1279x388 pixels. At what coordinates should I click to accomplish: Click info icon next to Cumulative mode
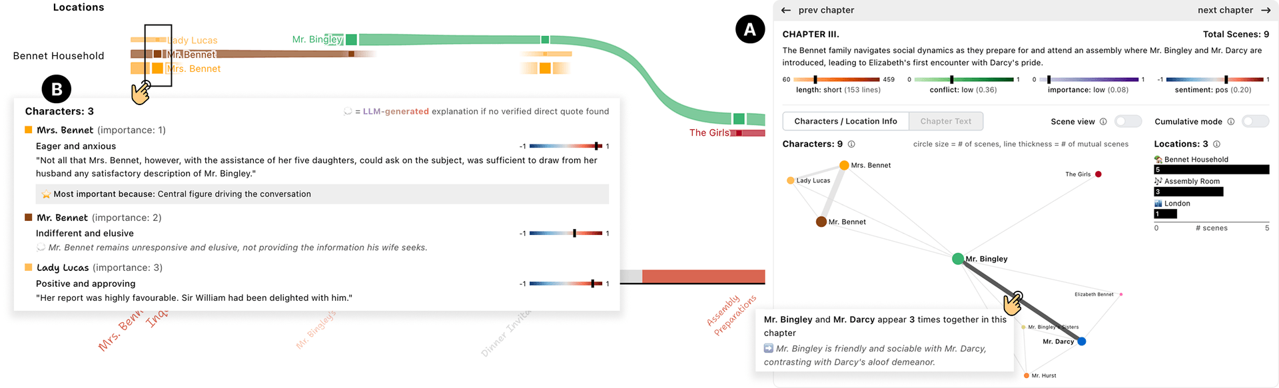pos(1231,122)
